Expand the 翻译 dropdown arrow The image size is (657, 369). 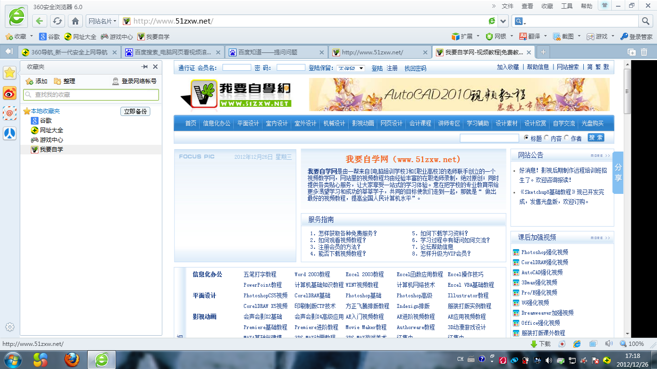(545, 36)
